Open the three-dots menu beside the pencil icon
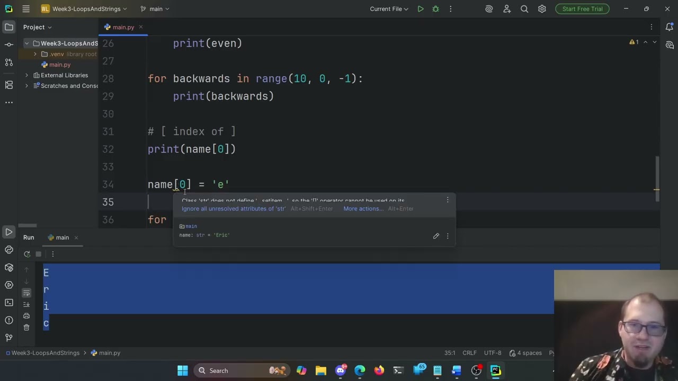Screen dimensions: 678x381 448,236
